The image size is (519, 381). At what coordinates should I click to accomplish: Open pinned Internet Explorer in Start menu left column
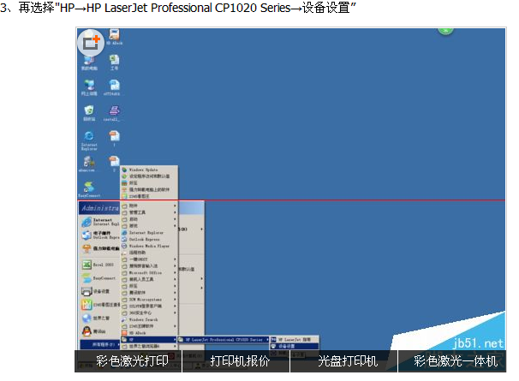pyautogui.click(x=99, y=222)
